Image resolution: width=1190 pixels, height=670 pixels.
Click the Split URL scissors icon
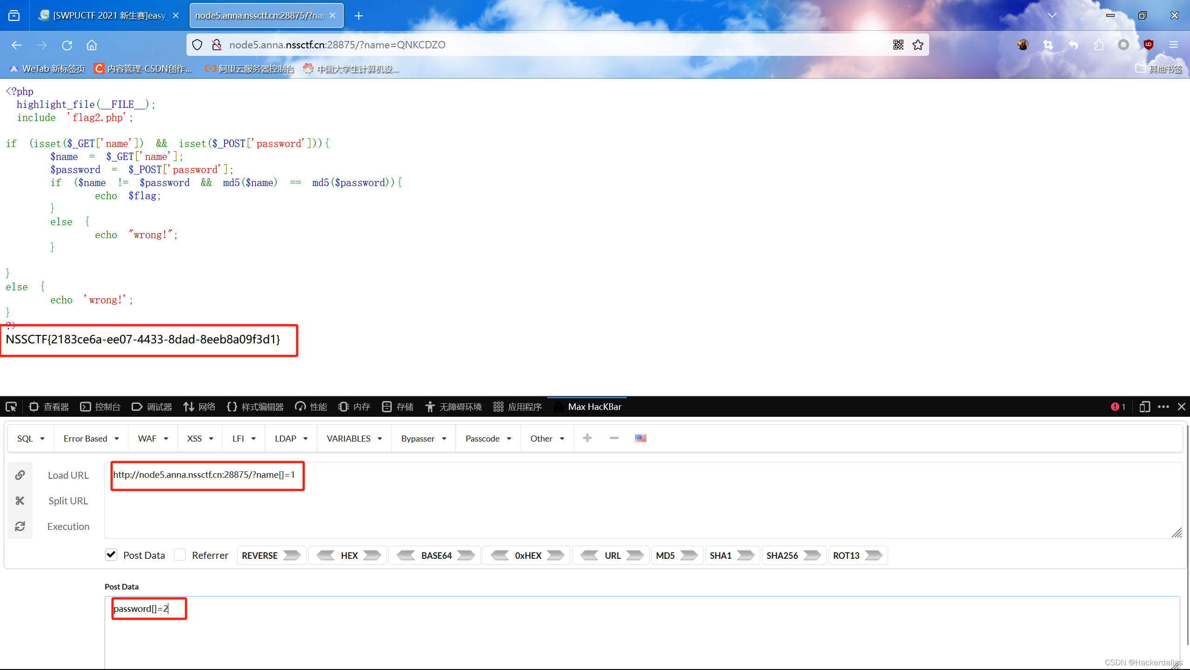[20, 501]
